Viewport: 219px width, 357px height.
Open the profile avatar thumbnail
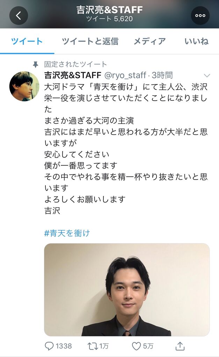24,86
